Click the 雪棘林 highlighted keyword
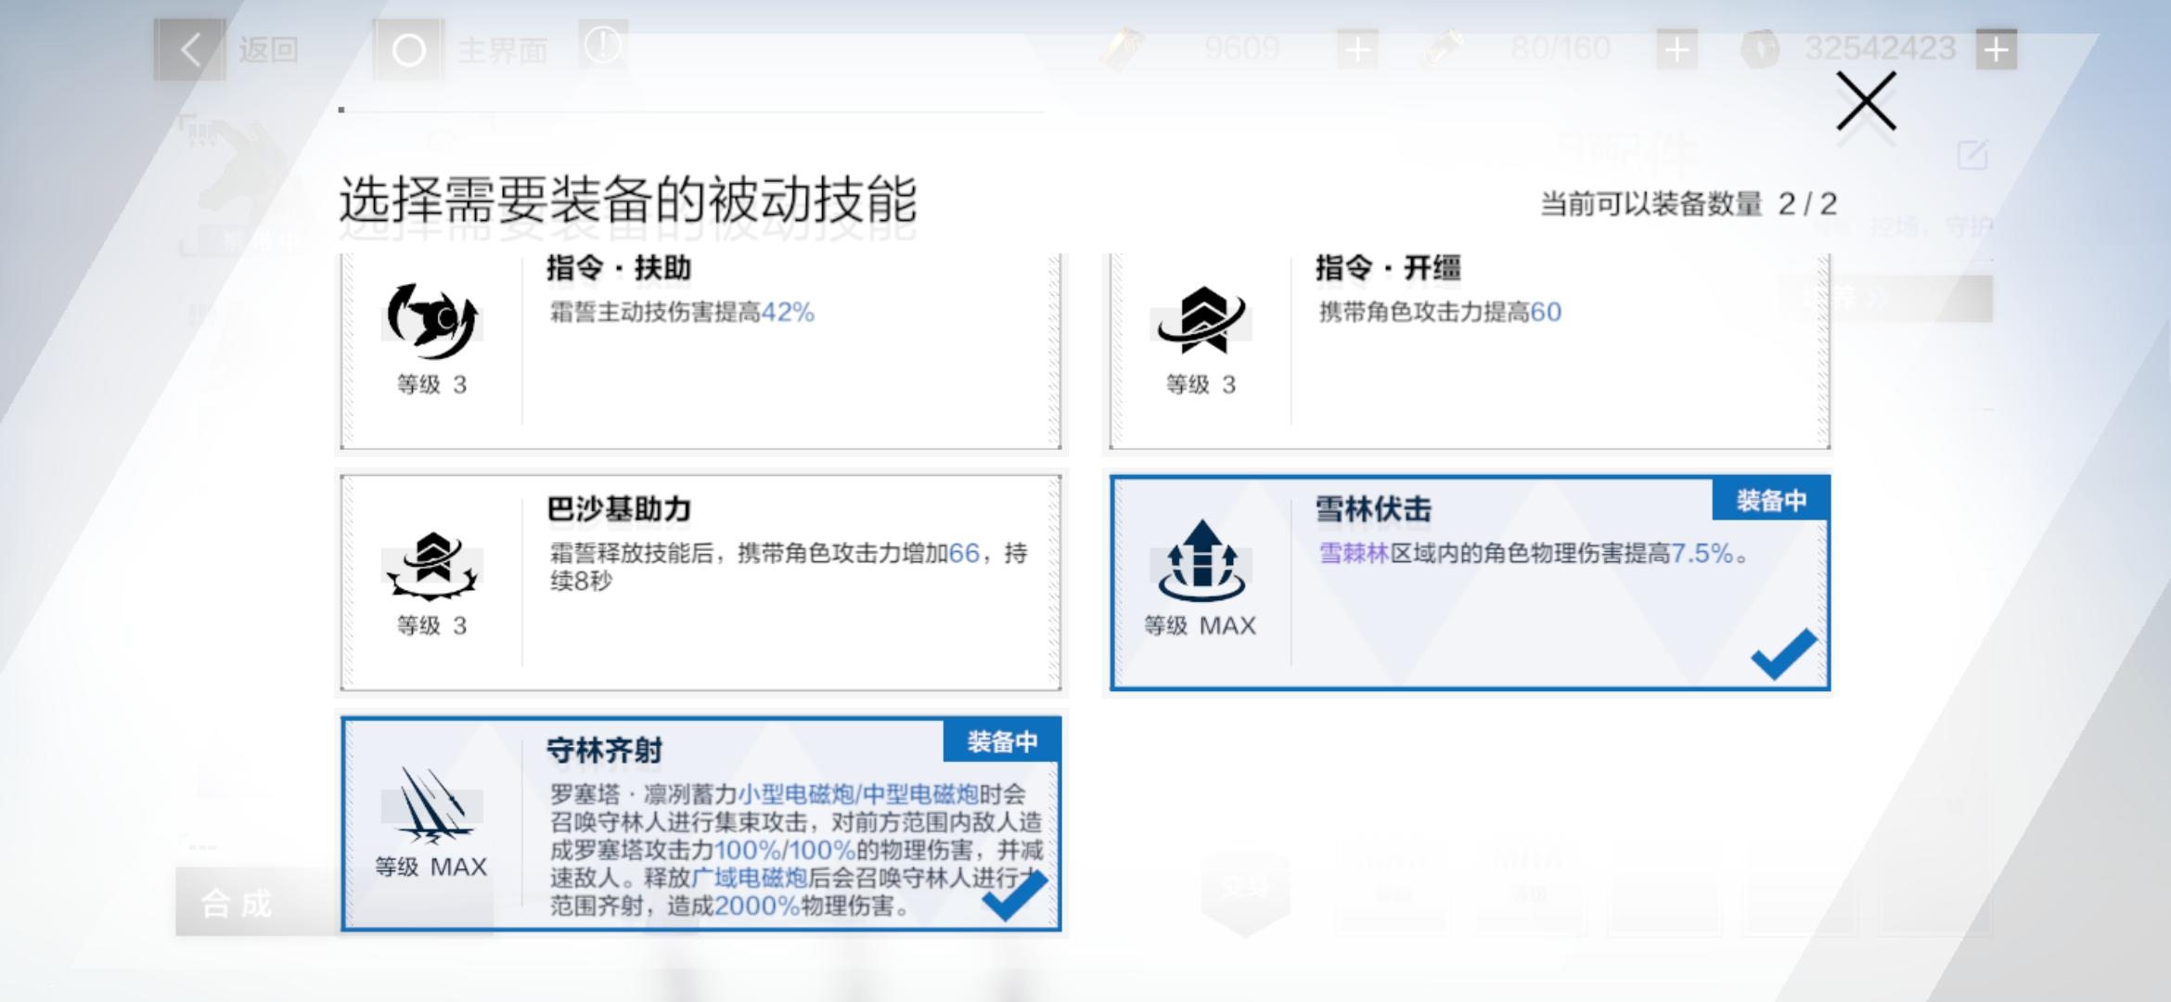The width and height of the screenshot is (2171, 1002). 1354,553
